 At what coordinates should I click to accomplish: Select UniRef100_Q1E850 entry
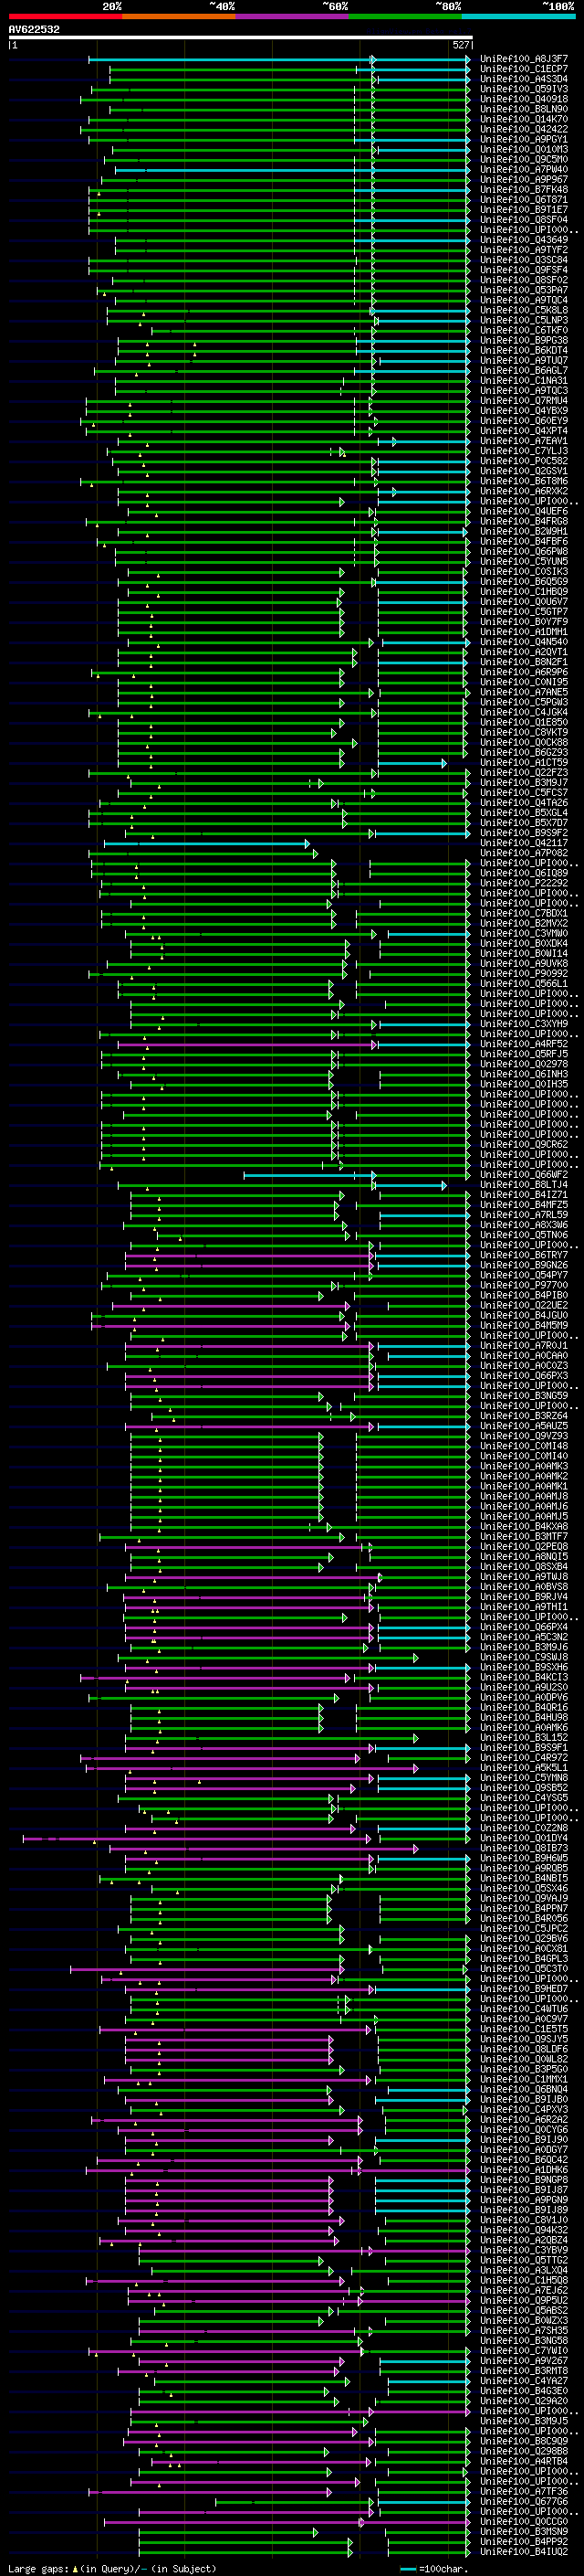coord(524,722)
